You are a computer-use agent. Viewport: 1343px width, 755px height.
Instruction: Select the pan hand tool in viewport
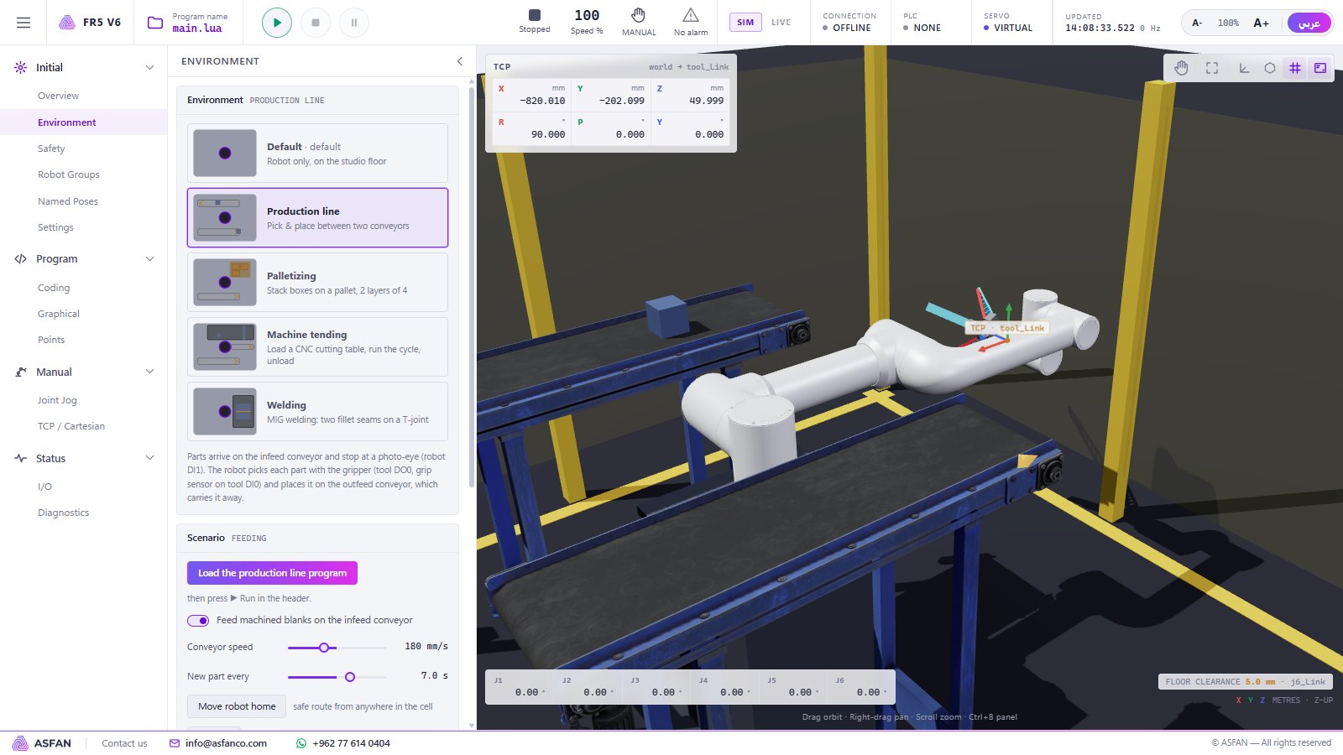1182,68
